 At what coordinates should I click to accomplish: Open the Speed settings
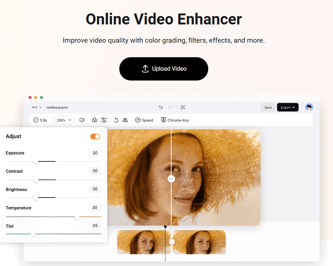pyautogui.click(x=144, y=120)
